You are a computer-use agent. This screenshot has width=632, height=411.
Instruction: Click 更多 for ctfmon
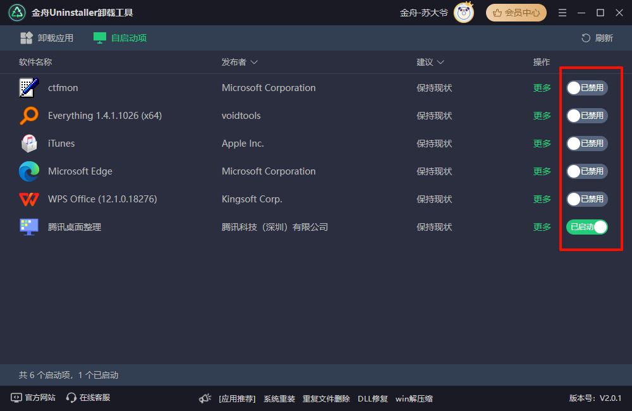542,87
